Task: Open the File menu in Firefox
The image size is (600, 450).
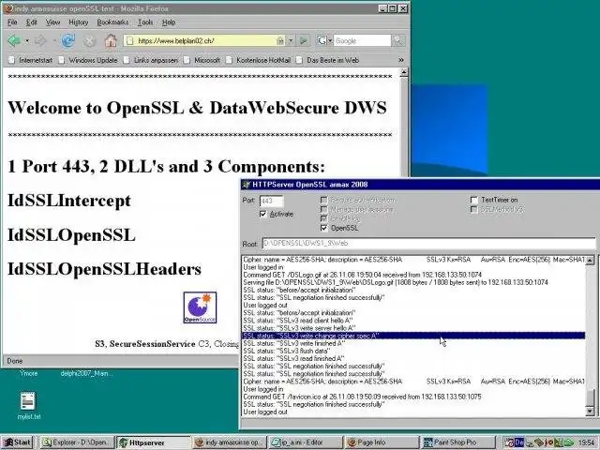Action: (x=12, y=22)
